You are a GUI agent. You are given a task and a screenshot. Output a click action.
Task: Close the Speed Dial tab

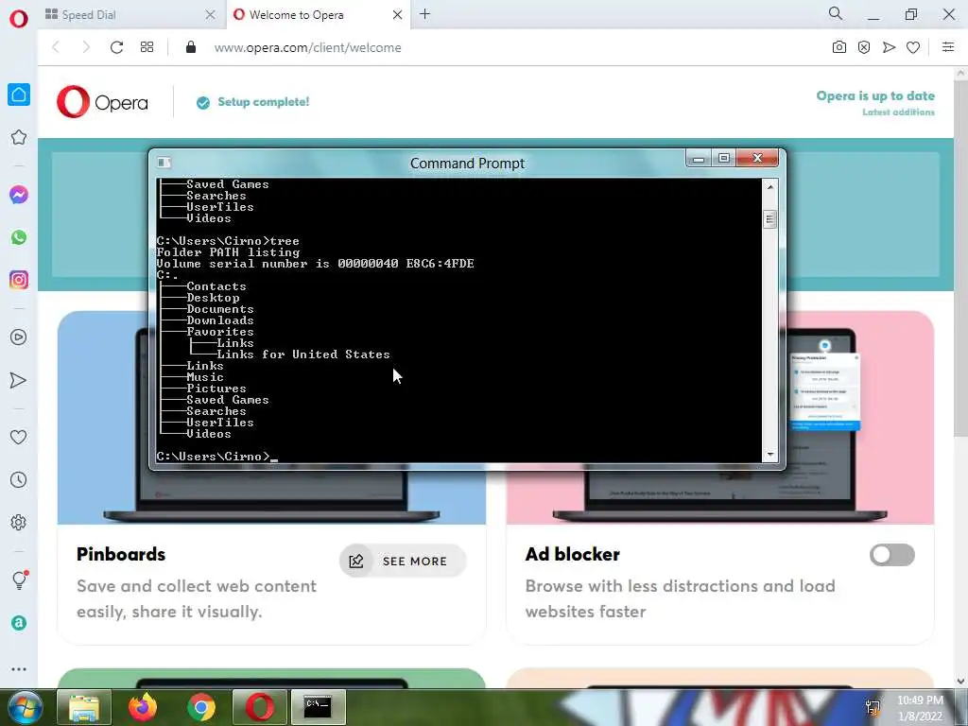point(210,15)
